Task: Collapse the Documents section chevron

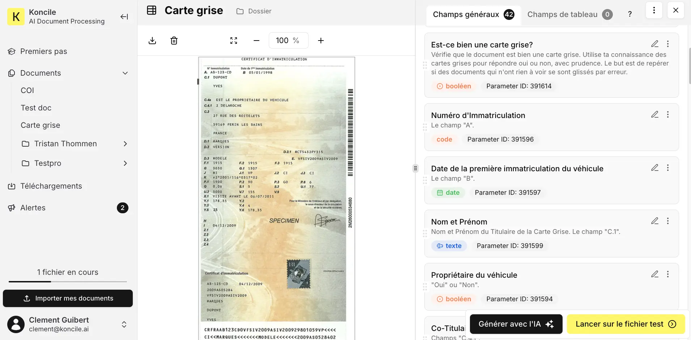Action: (x=125, y=73)
